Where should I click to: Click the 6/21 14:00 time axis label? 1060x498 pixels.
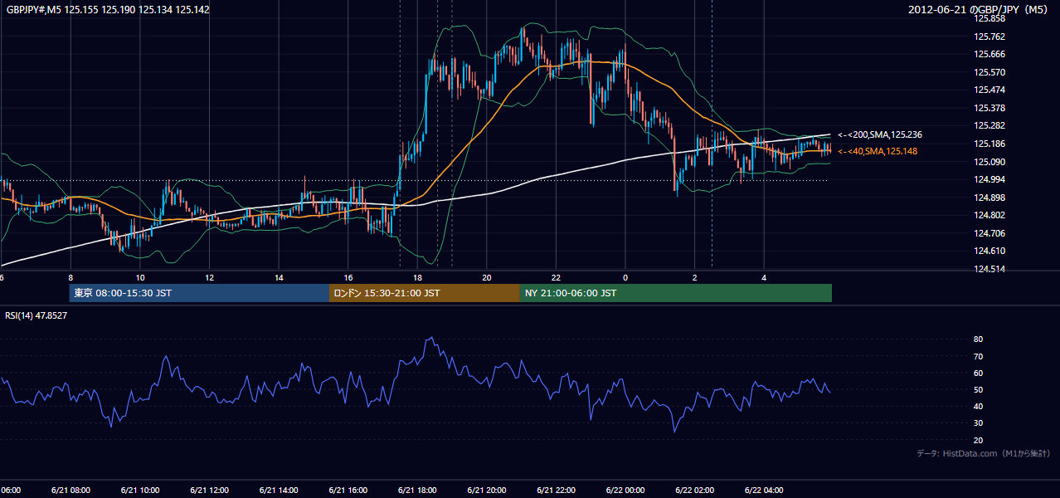click(x=279, y=491)
